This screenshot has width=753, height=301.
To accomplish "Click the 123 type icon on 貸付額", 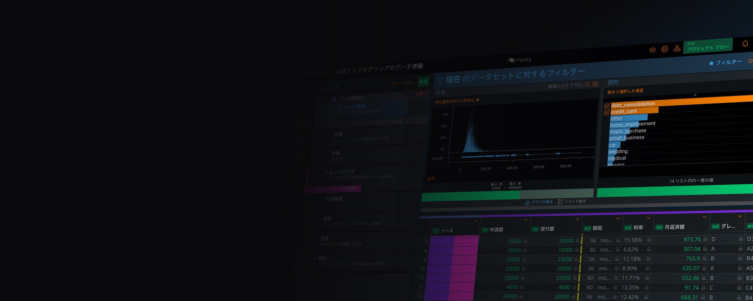I will pos(535,229).
